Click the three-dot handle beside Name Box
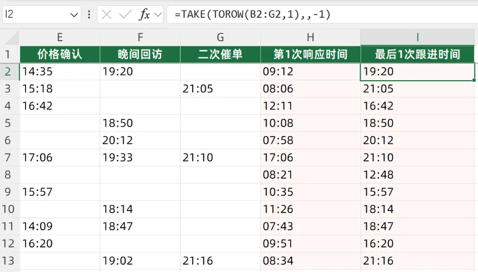Image resolution: width=478 pixels, height=272 pixels. click(x=89, y=14)
